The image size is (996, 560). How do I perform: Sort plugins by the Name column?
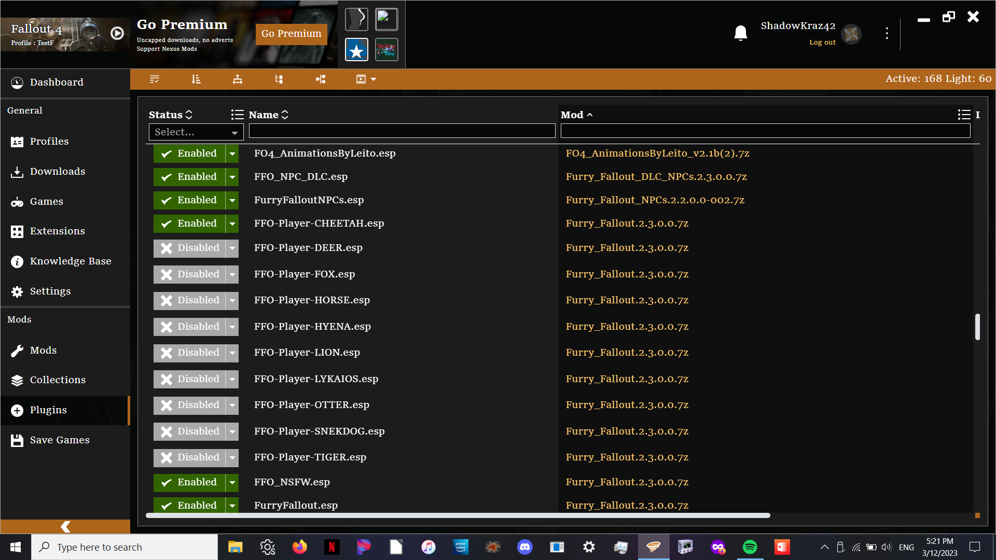[x=268, y=115]
